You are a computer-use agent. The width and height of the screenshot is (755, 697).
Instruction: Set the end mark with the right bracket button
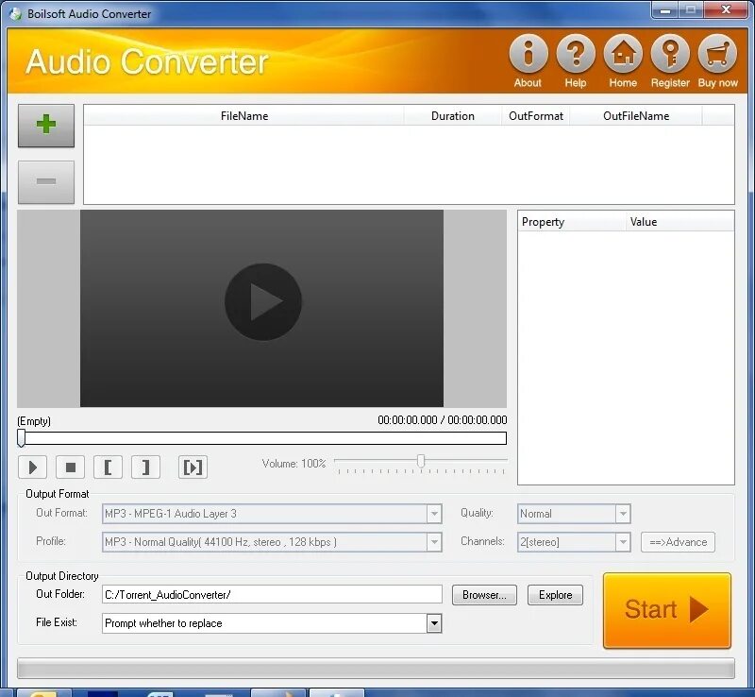click(x=145, y=467)
